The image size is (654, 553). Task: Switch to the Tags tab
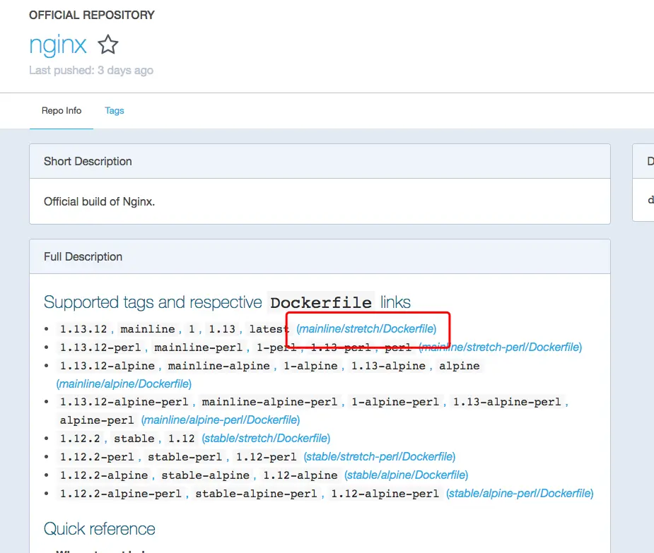pyautogui.click(x=115, y=110)
